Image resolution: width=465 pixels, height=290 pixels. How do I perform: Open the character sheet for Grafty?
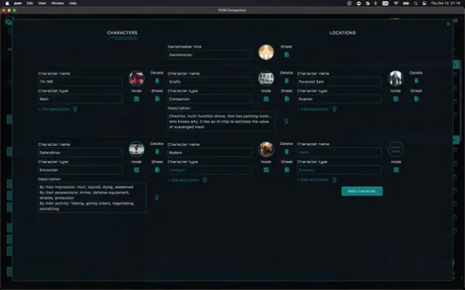pos(287,99)
